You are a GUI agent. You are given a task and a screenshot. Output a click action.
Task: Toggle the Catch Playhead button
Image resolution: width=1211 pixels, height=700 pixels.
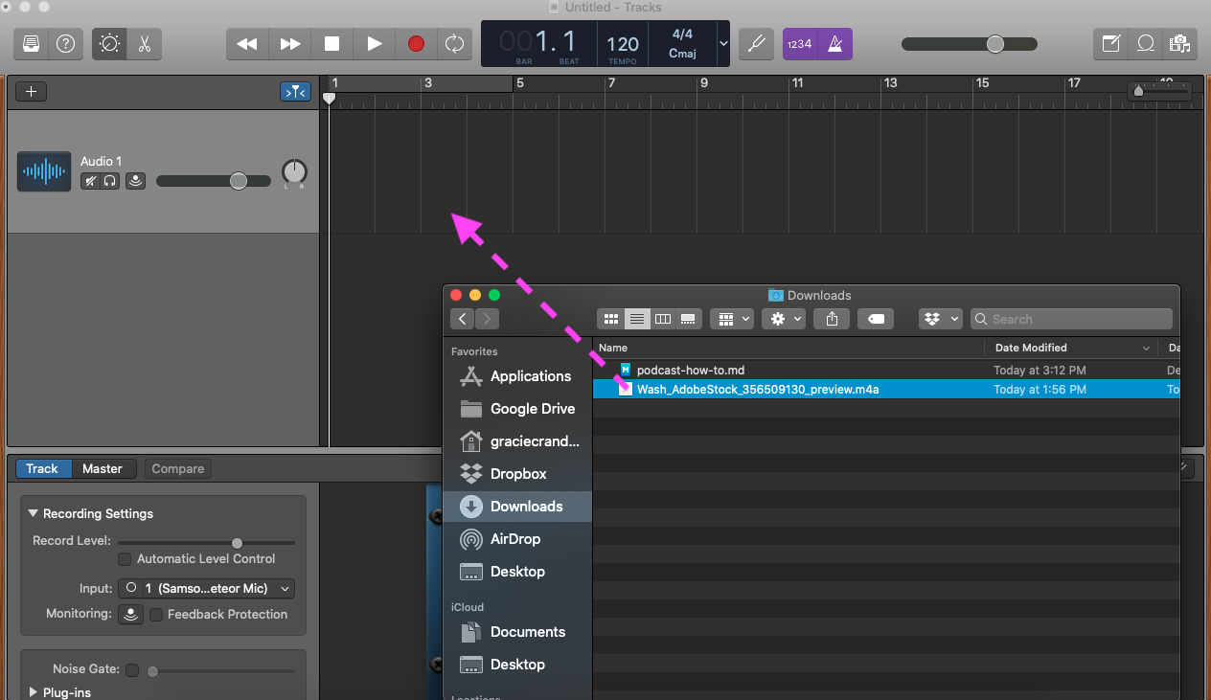coord(296,92)
